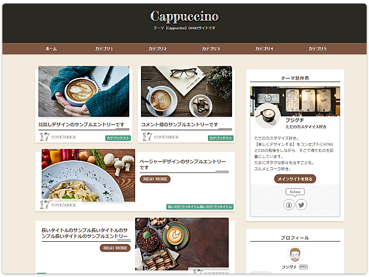Click the coffee beans and macarons thumbnail
369x277 pixels.
tap(182, 244)
